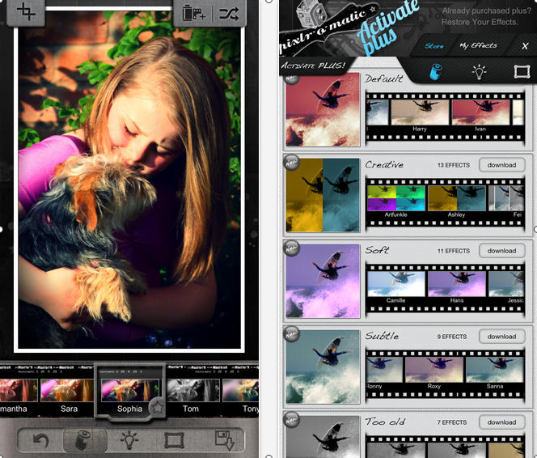Screen dimensions: 537x458
Task: Save image with the floppy disk icon
Action: pyautogui.click(x=224, y=440)
